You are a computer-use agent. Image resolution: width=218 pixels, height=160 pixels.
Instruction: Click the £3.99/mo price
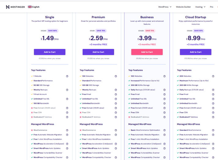(147, 38)
